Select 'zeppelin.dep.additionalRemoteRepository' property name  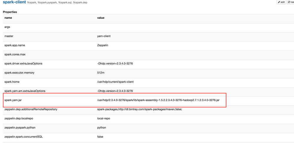tap(31, 109)
